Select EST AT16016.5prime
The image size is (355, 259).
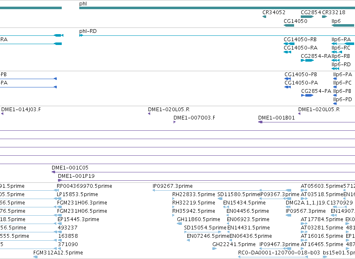(322, 236)
